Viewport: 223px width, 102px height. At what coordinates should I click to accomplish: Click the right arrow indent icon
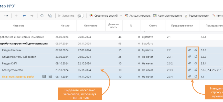coord(32,16)
